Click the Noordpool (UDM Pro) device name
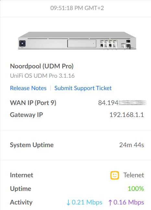The height and width of the screenshot is (210, 151). coord(42,66)
